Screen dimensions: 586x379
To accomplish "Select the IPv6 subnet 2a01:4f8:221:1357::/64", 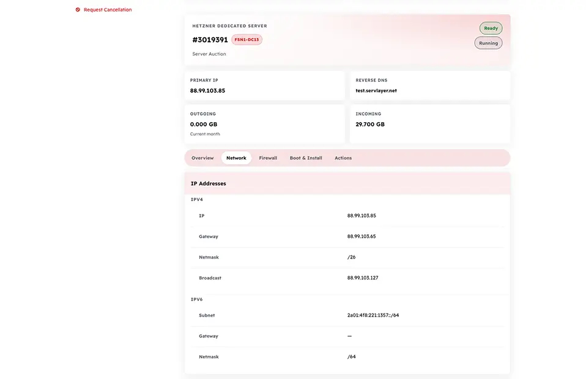I will pos(373,315).
